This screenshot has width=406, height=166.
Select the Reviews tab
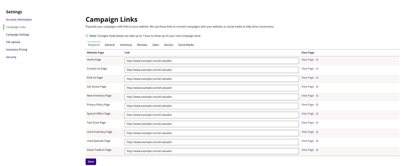click(142, 45)
